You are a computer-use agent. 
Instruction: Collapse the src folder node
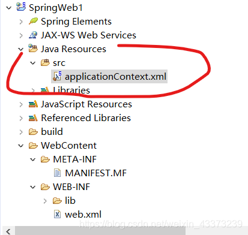(32, 63)
